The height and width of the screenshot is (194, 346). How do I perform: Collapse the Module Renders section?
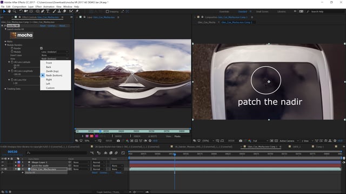click(x=5, y=45)
